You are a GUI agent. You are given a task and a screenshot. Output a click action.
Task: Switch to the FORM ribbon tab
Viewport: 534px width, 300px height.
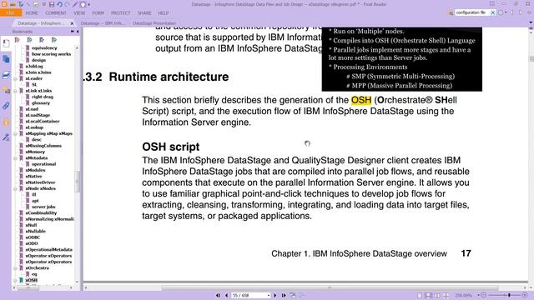click(98, 13)
